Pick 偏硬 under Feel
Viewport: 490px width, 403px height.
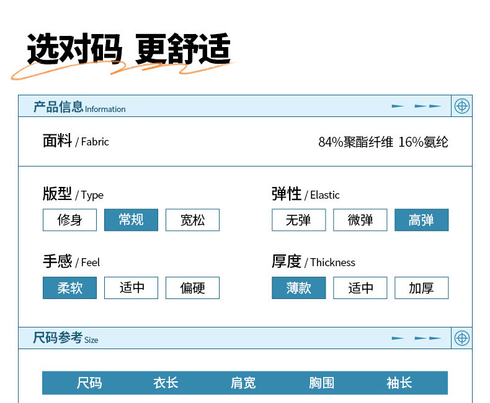pos(192,288)
